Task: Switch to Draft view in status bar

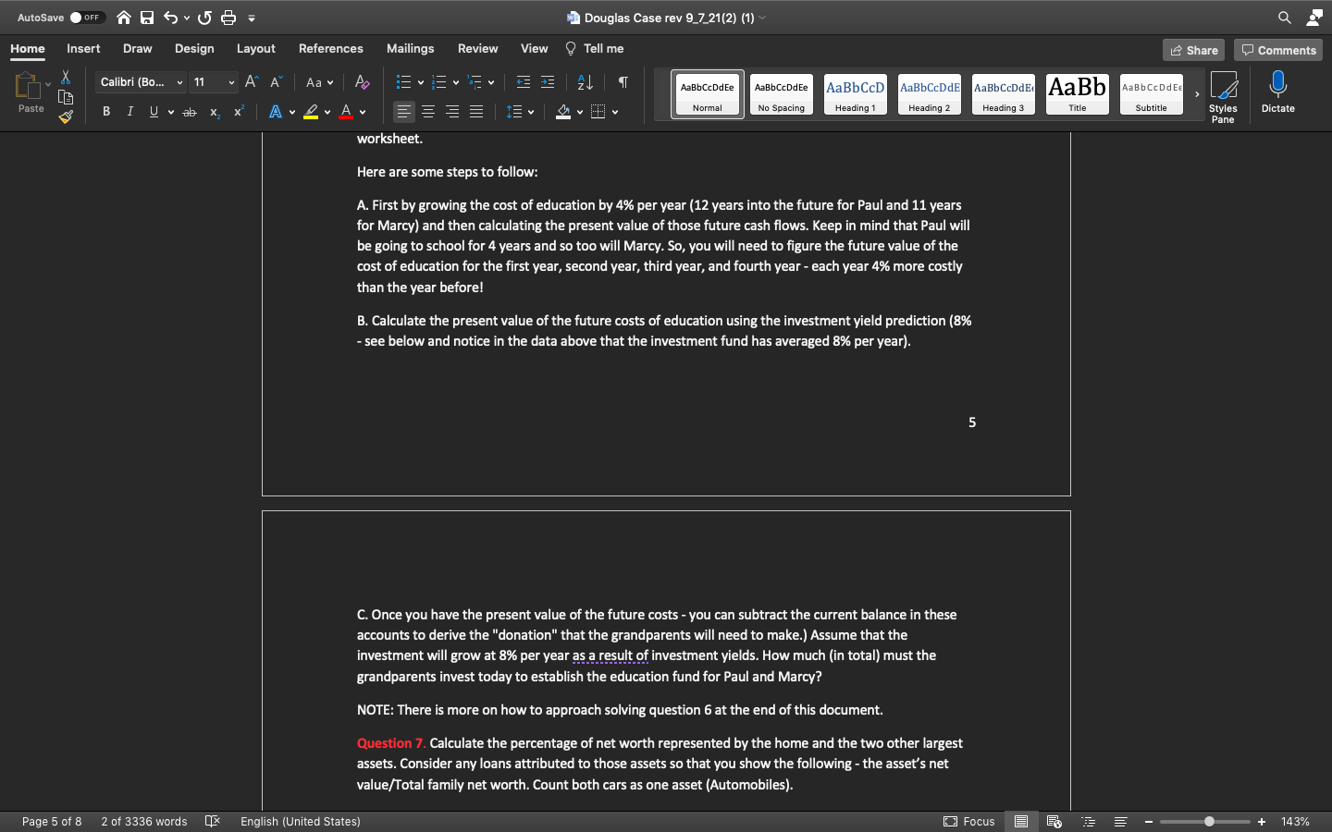Action: 1120,821
